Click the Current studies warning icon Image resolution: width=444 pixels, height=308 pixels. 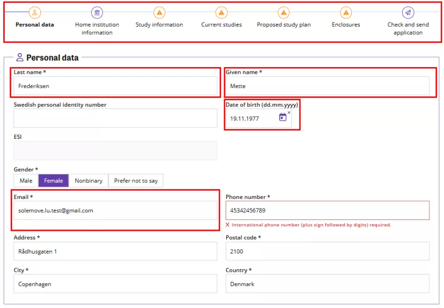point(221,13)
